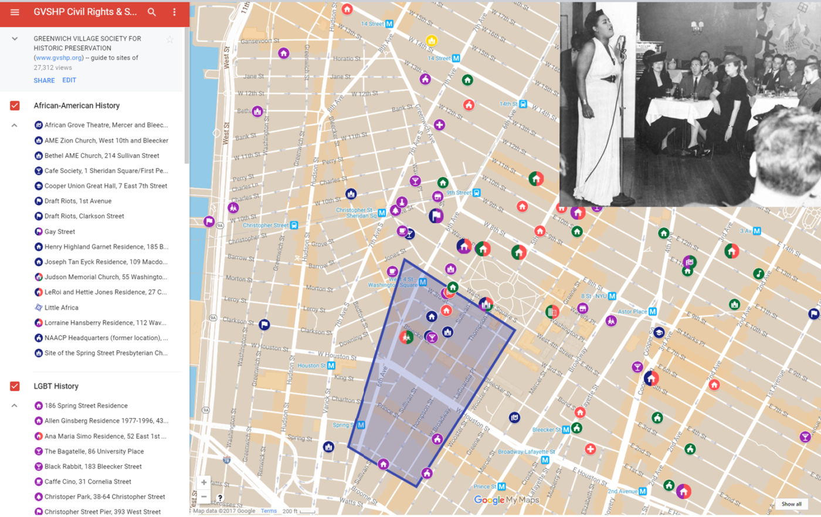821x517 pixels.
Task: Click the Show all button
Action: pyautogui.click(x=791, y=504)
